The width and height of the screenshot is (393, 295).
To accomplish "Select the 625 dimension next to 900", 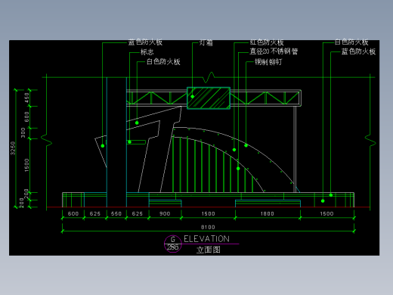I will [138, 214].
